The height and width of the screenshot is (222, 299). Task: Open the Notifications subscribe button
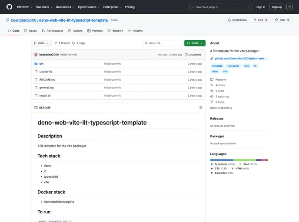click(x=237, y=20)
